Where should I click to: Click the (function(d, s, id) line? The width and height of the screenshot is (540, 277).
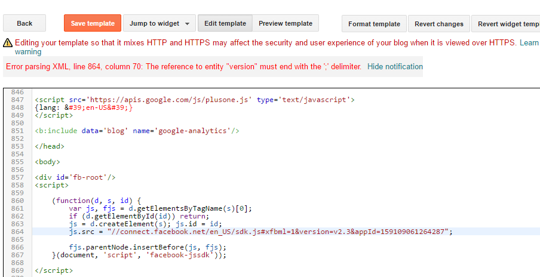click(x=96, y=201)
